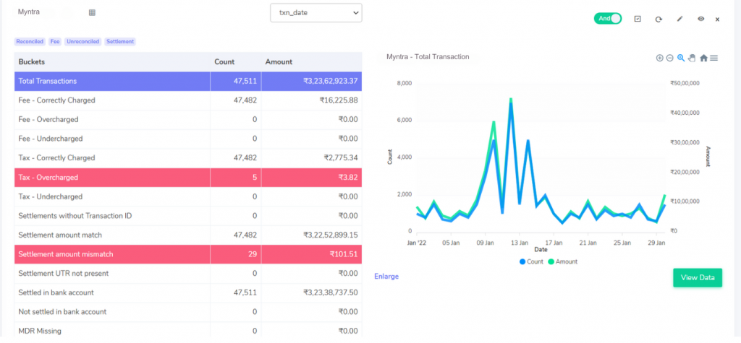Select the Fee filter tag
This screenshot has width=741, height=343.
(55, 41)
